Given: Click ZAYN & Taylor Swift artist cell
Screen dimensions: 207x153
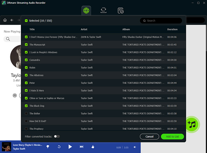Looking at the screenshot, I should coord(91,37).
